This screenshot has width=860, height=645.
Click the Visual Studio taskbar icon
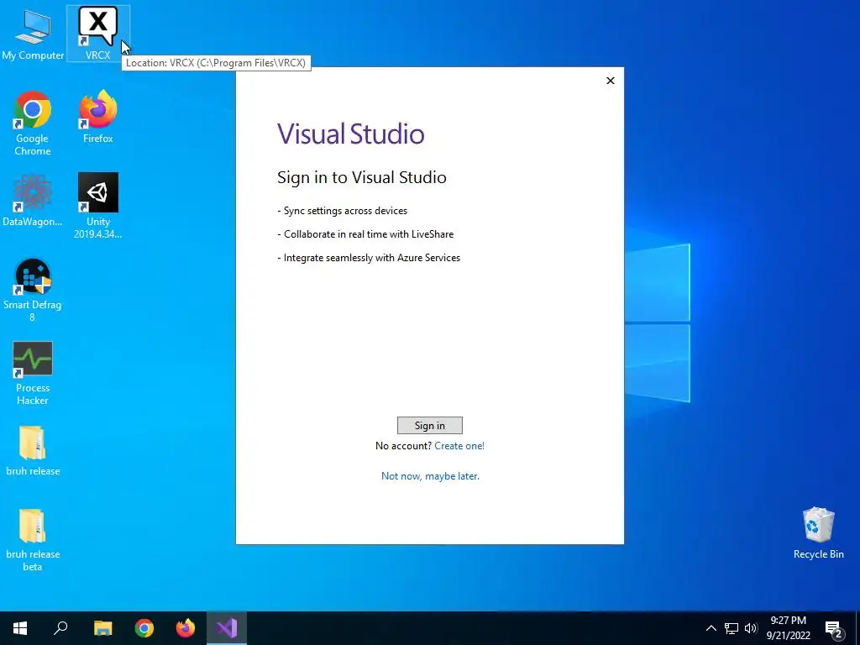[227, 628]
